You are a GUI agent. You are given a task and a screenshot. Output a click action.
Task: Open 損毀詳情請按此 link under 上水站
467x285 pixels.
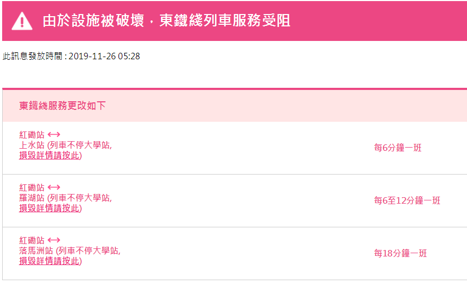[x=50, y=156]
